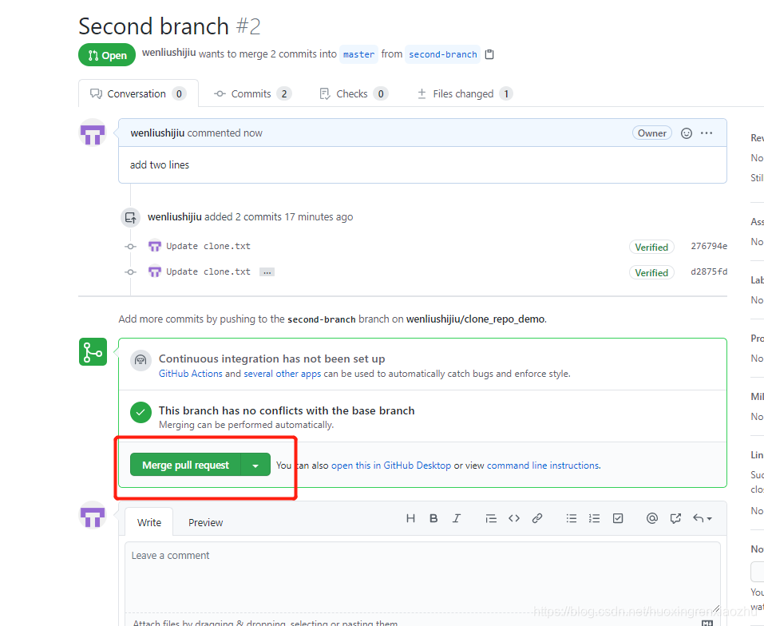Mention a user with the @ icon
The height and width of the screenshot is (626, 764).
click(652, 518)
